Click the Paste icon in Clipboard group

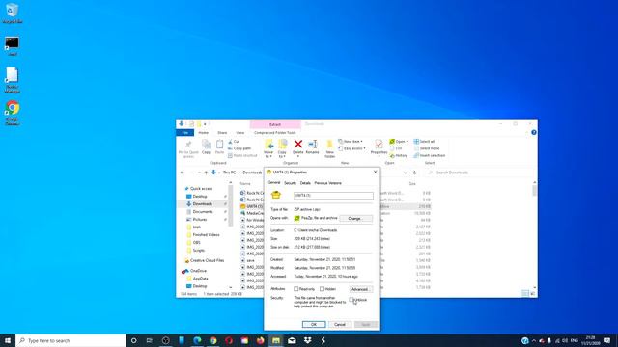coord(219,145)
